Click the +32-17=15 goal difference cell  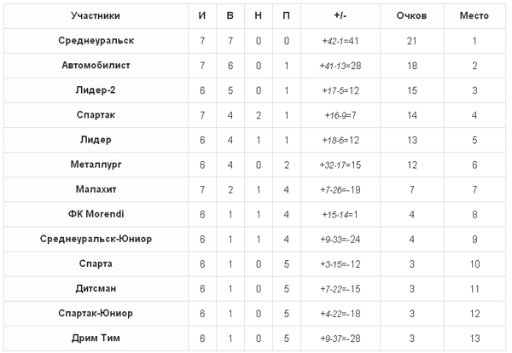(340, 165)
